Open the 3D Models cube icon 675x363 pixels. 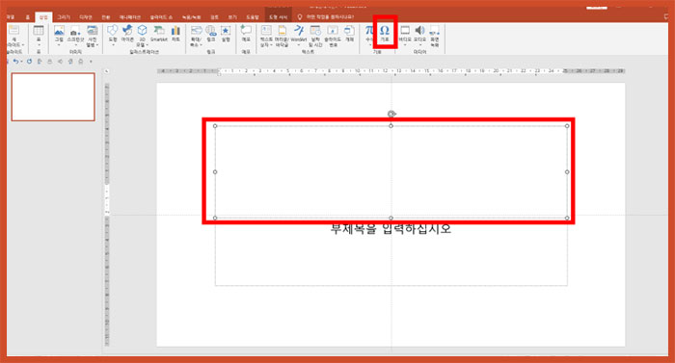click(x=142, y=30)
